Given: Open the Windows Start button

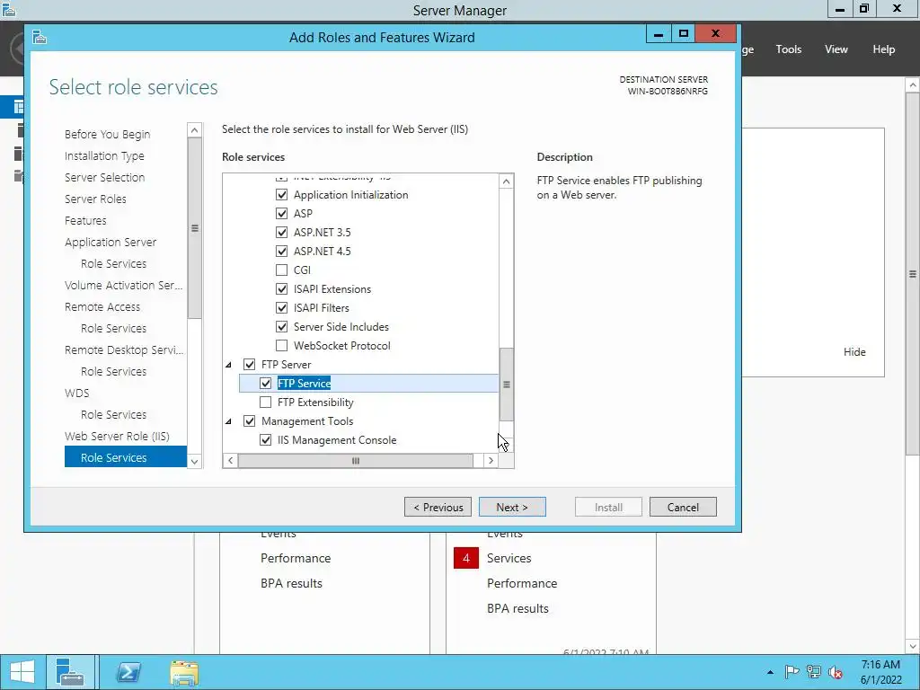Looking at the screenshot, I should (22, 672).
